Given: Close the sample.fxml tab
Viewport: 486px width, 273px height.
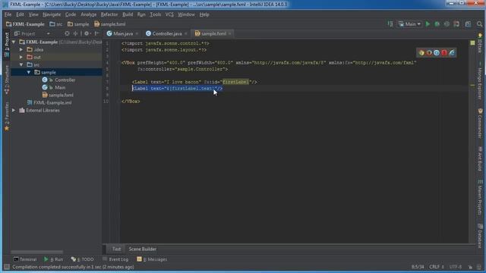Looking at the screenshot, I should (229, 33).
